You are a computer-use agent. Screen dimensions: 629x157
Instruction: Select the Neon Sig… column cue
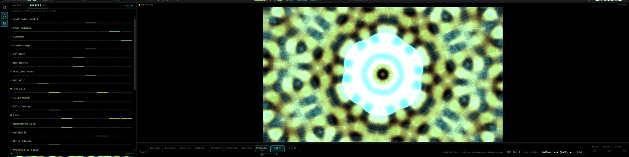pos(155,148)
